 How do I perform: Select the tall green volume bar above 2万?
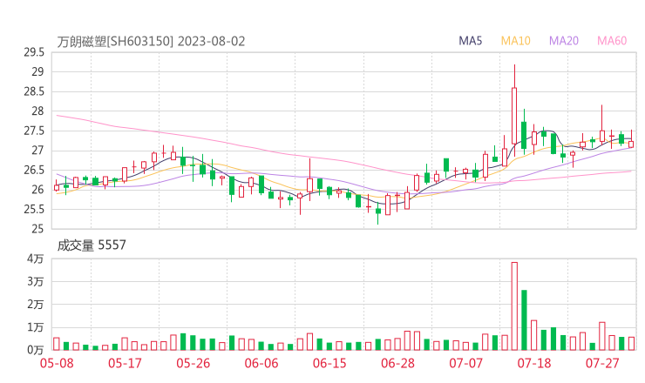tap(524, 320)
